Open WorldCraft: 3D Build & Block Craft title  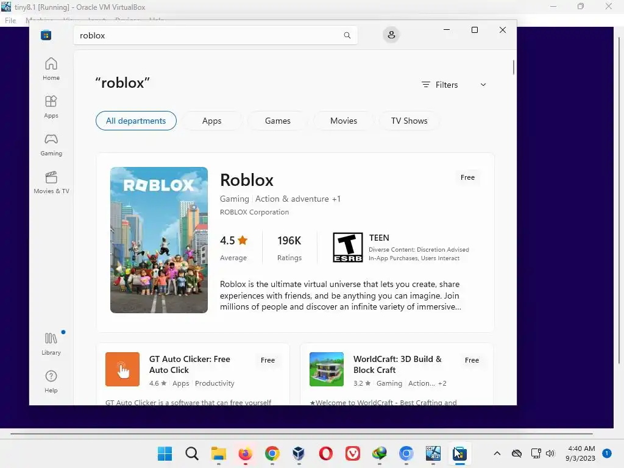pos(397,364)
